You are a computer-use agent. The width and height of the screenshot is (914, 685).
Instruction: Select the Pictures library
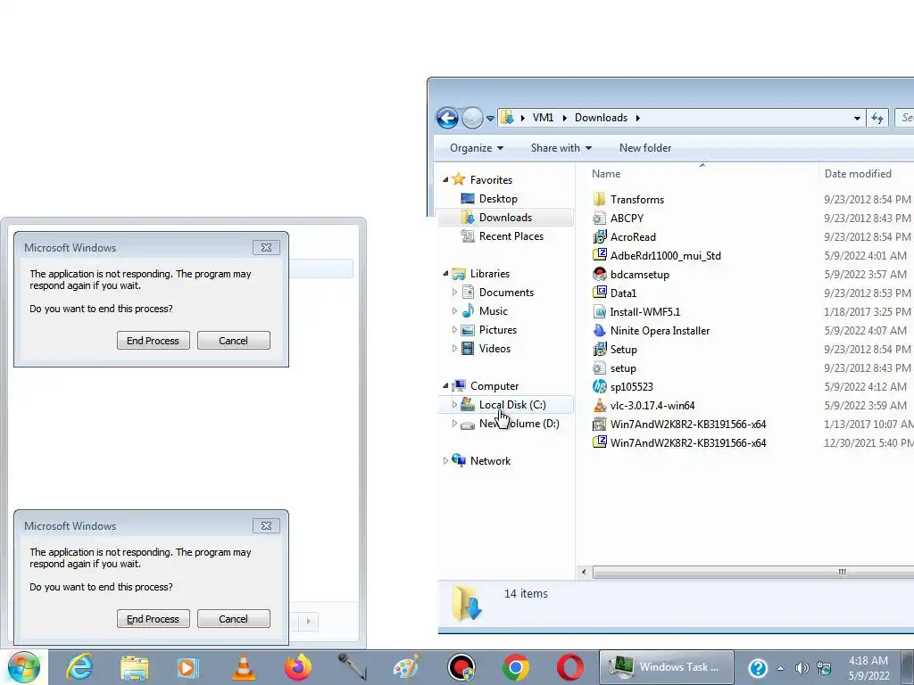coord(497,330)
